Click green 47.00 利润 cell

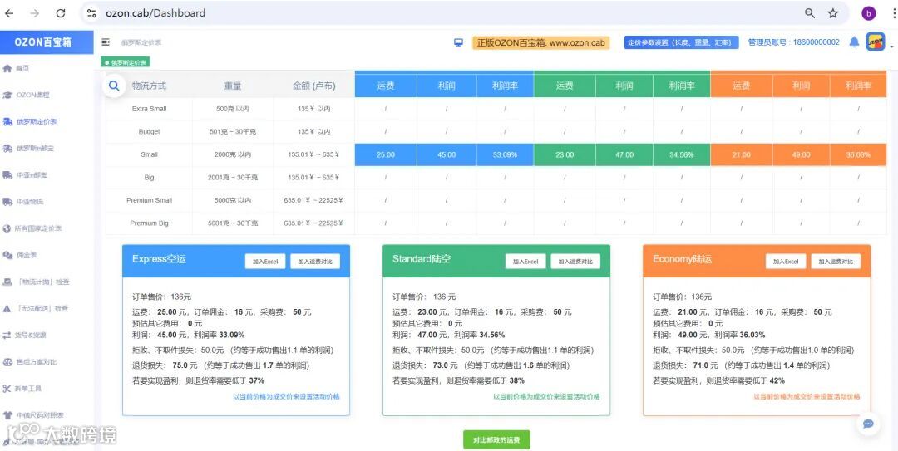coord(624,154)
